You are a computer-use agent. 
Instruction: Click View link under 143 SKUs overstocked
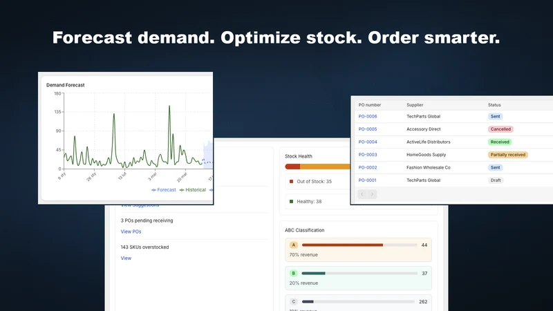(126, 258)
